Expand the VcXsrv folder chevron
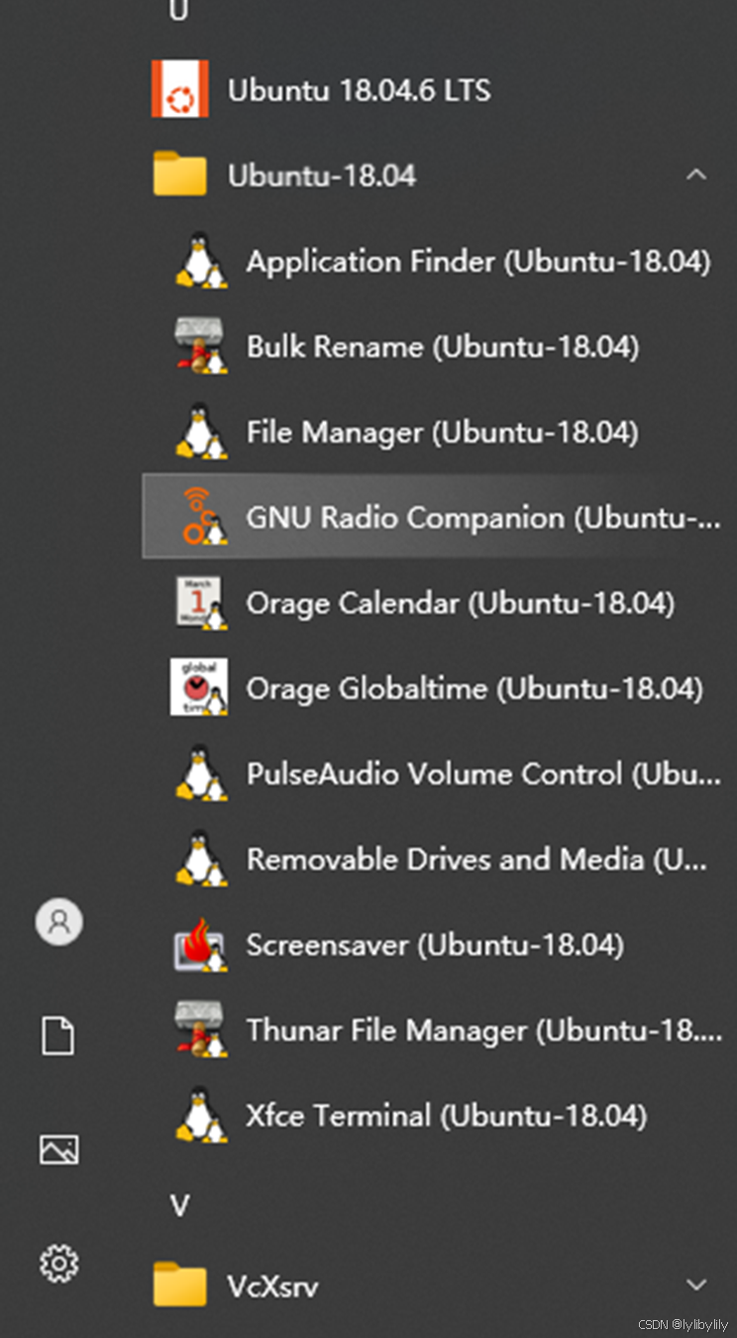Image resolution: width=737 pixels, height=1338 pixels. click(x=696, y=1284)
